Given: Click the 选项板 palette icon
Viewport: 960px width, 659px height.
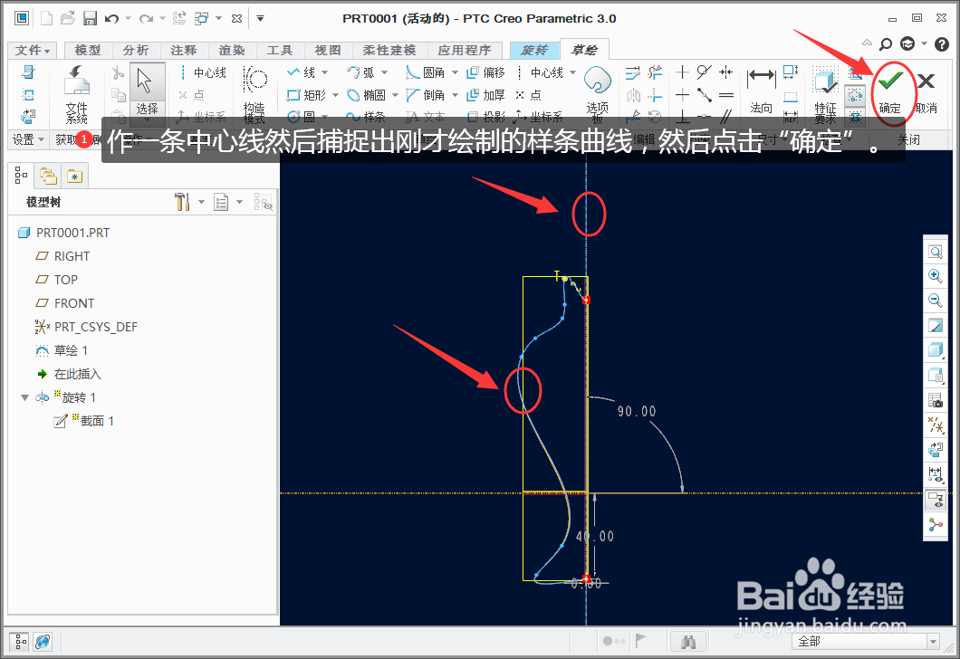Looking at the screenshot, I should tap(598, 93).
